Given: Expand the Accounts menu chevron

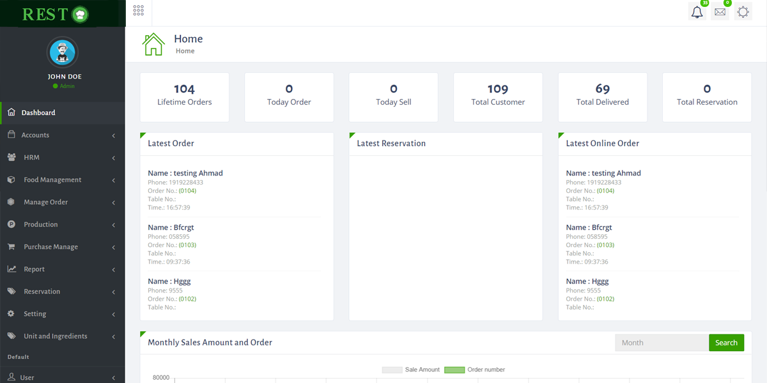Looking at the screenshot, I should pyautogui.click(x=113, y=135).
